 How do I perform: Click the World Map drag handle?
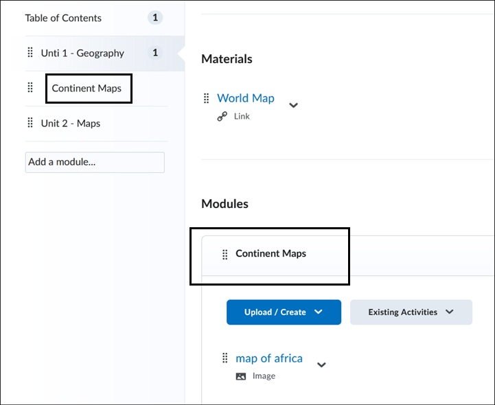(x=206, y=98)
